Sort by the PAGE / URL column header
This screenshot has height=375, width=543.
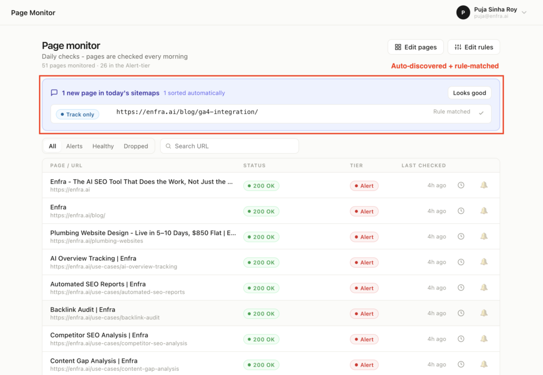tap(66, 165)
